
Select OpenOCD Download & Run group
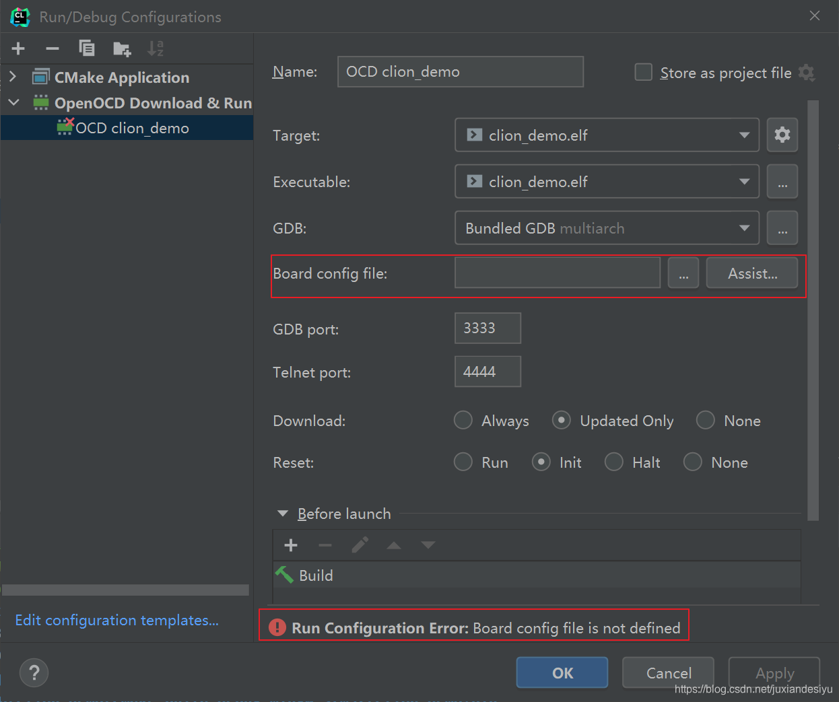click(x=154, y=103)
